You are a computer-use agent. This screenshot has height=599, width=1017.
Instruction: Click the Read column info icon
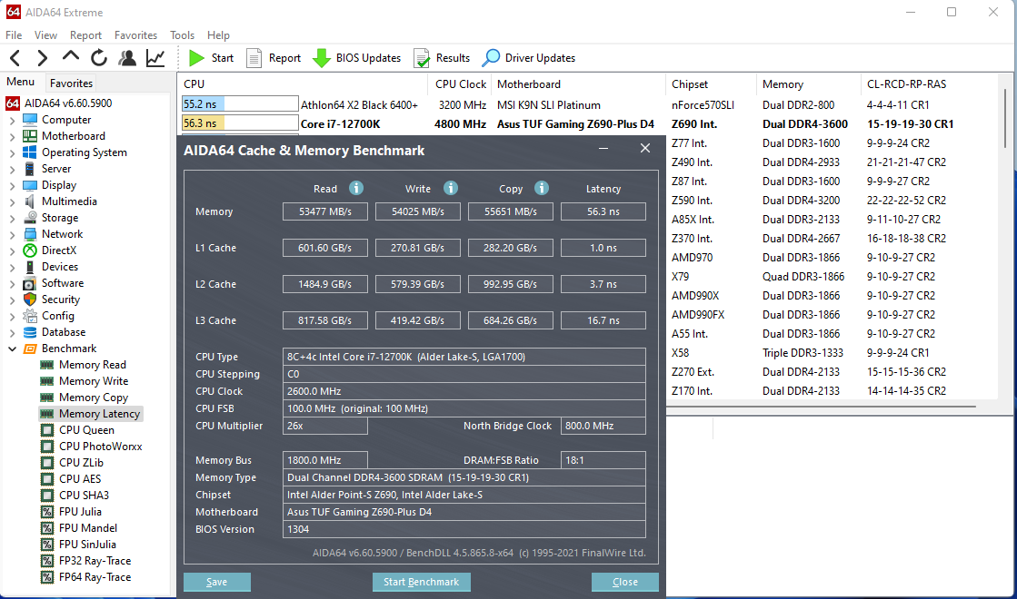tap(356, 188)
